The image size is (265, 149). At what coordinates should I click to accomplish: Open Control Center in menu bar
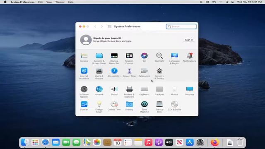[x=233, y=2]
